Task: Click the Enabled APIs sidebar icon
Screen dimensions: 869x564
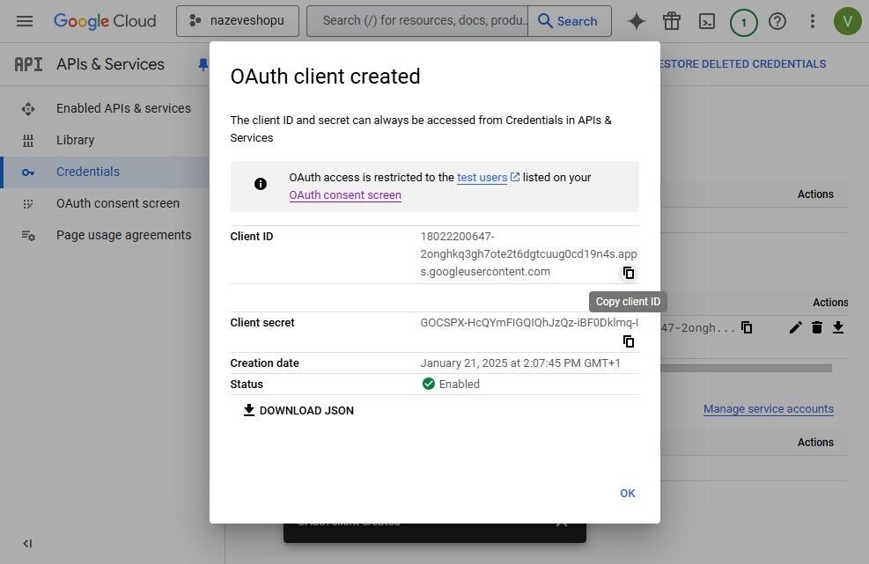Action: [x=28, y=108]
